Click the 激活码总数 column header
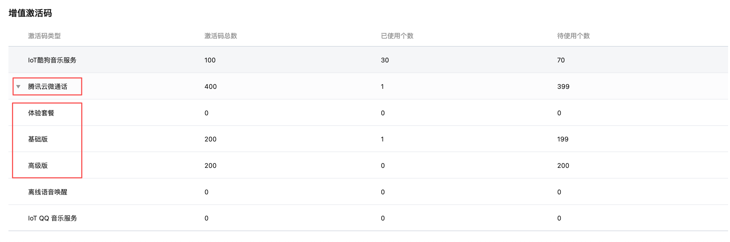 [221, 36]
